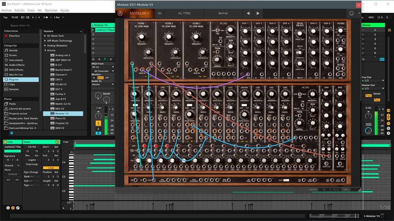Click the clip color swatch dropdown
The width and height of the screenshot is (394, 221).
12,151
